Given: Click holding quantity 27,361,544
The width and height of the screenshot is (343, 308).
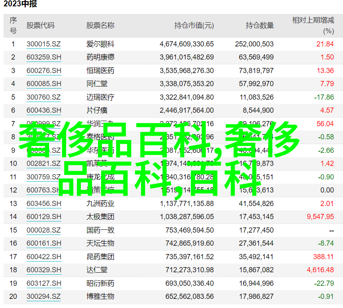Looking at the screenshot, I should (256, 243).
